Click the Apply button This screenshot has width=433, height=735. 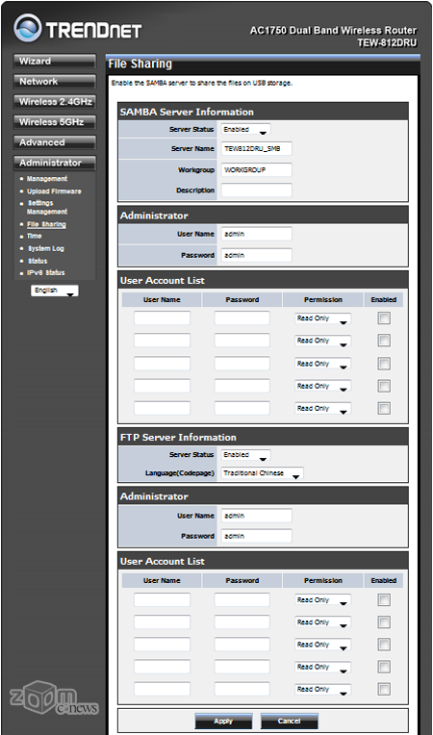tap(223, 721)
